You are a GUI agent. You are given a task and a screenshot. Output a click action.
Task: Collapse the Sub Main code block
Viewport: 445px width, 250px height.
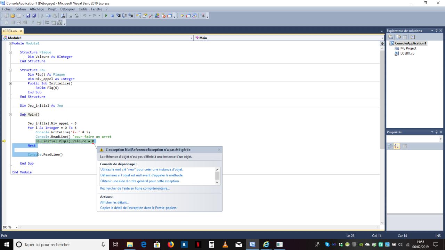10,115
